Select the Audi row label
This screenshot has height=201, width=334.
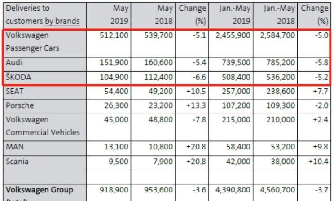pos(14,62)
